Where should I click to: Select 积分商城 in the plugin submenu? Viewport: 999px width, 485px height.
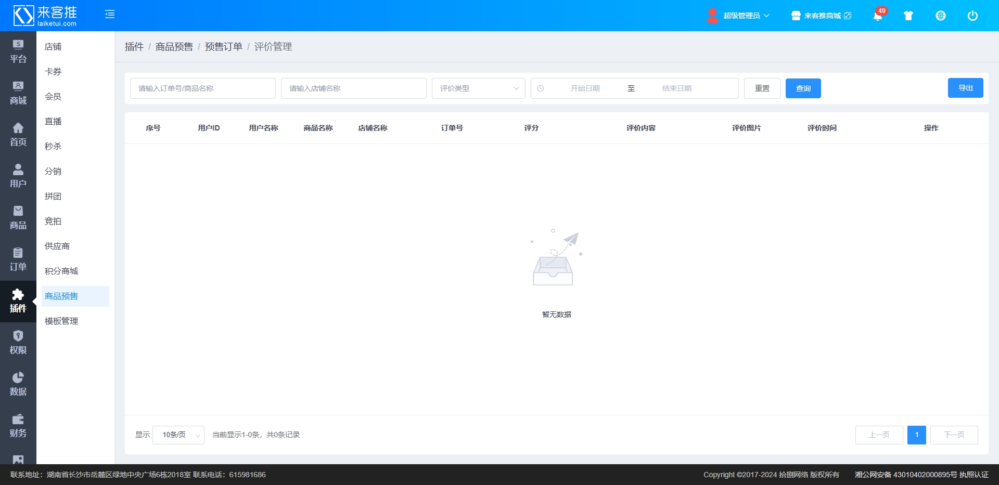[x=61, y=271]
